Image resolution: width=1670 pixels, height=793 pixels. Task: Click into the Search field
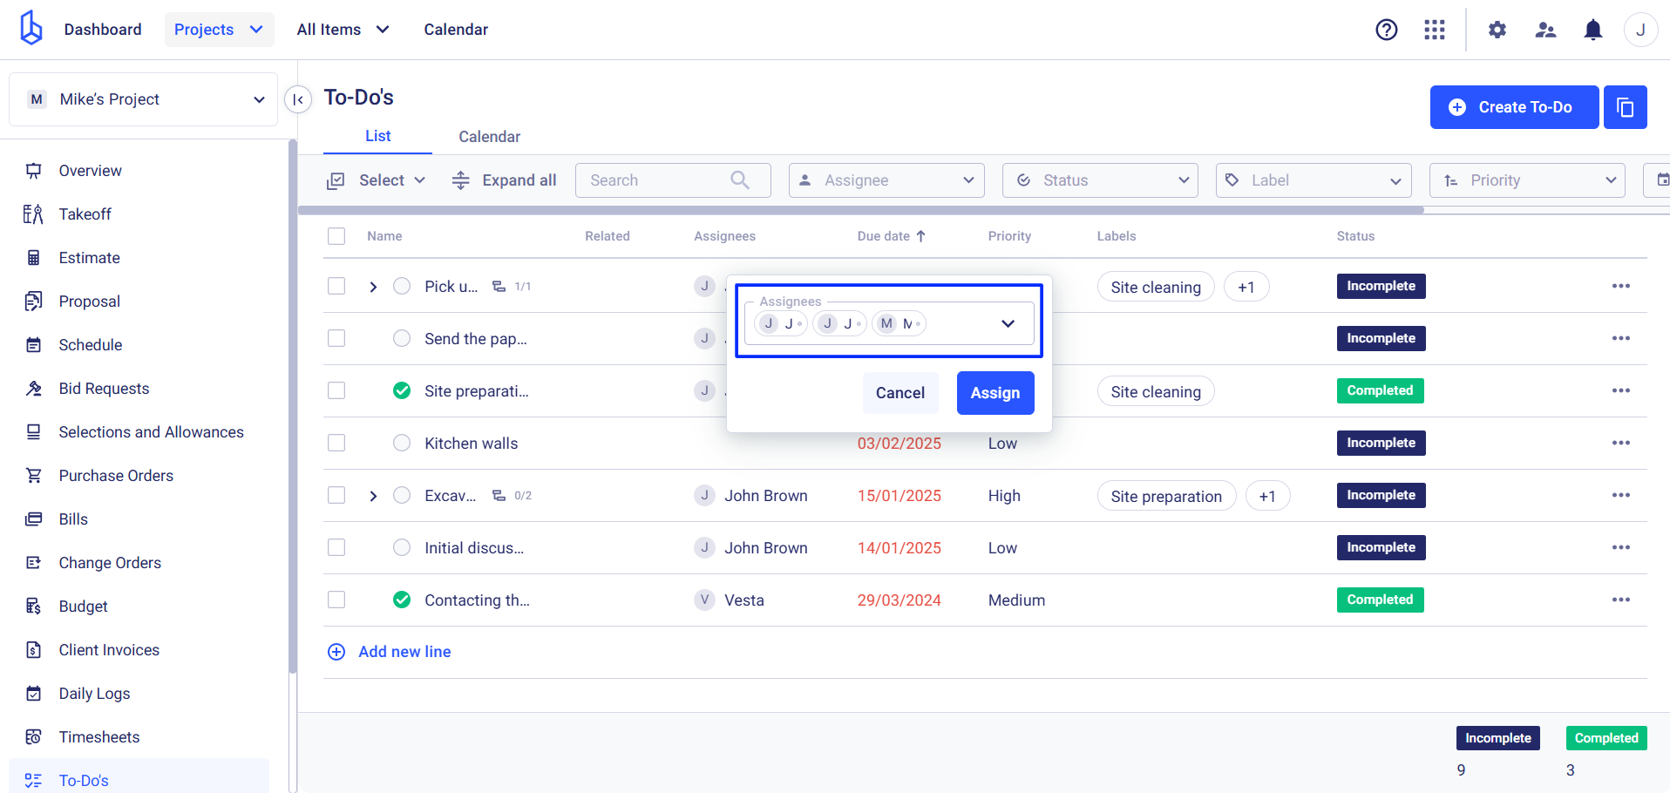click(673, 180)
